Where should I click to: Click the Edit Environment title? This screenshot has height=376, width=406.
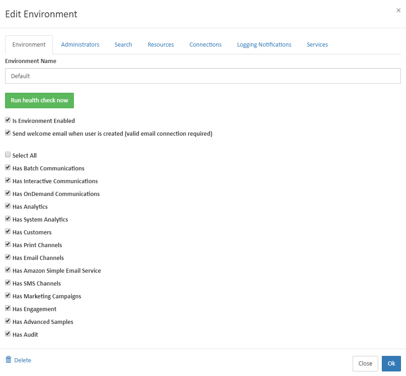click(x=41, y=14)
